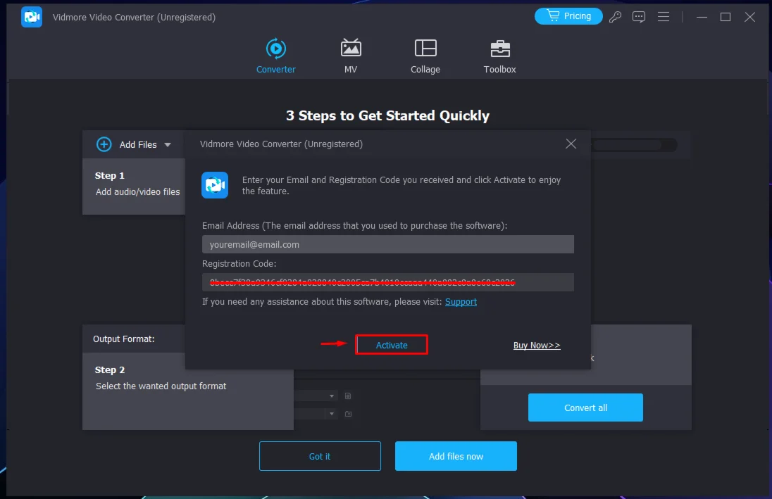
Task: Click 'Select the wanted output format' text
Action: (x=161, y=386)
